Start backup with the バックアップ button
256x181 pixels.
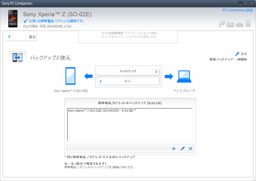click(128, 72)
